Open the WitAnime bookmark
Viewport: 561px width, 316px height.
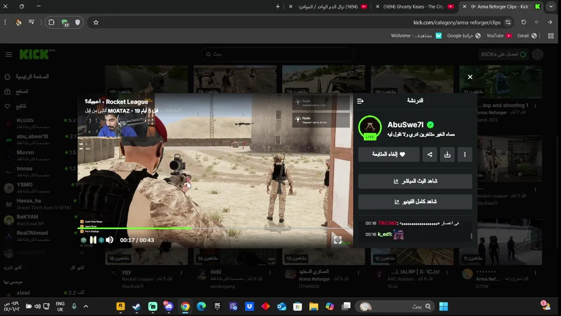point(416,36)
